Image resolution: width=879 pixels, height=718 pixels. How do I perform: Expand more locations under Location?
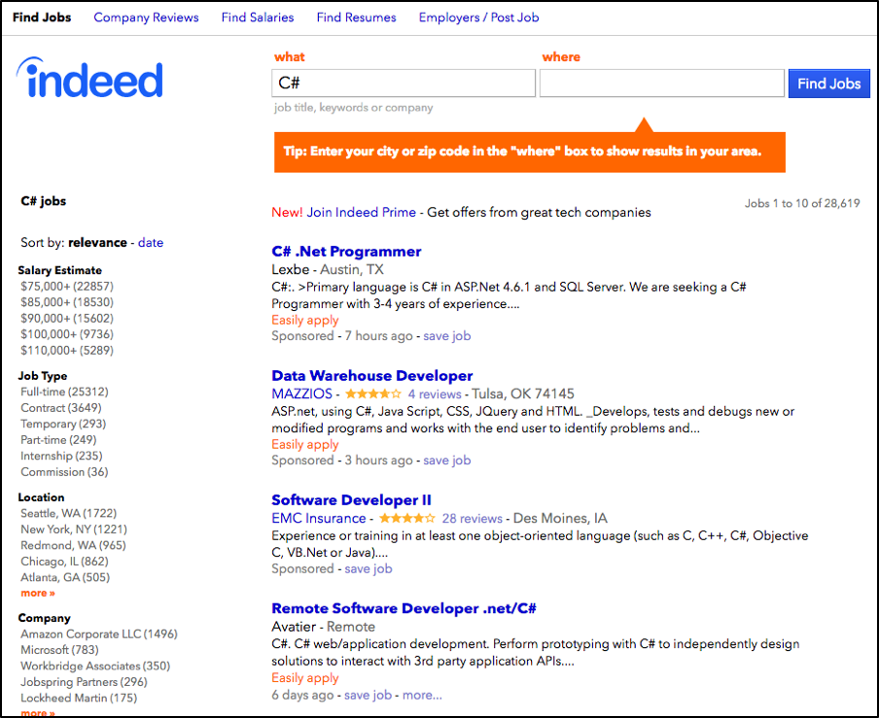pyautogui.click(x=38, y=593)
